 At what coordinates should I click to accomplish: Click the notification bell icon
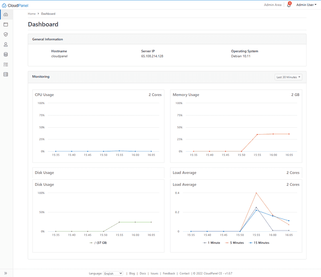[x=288, y=5]
